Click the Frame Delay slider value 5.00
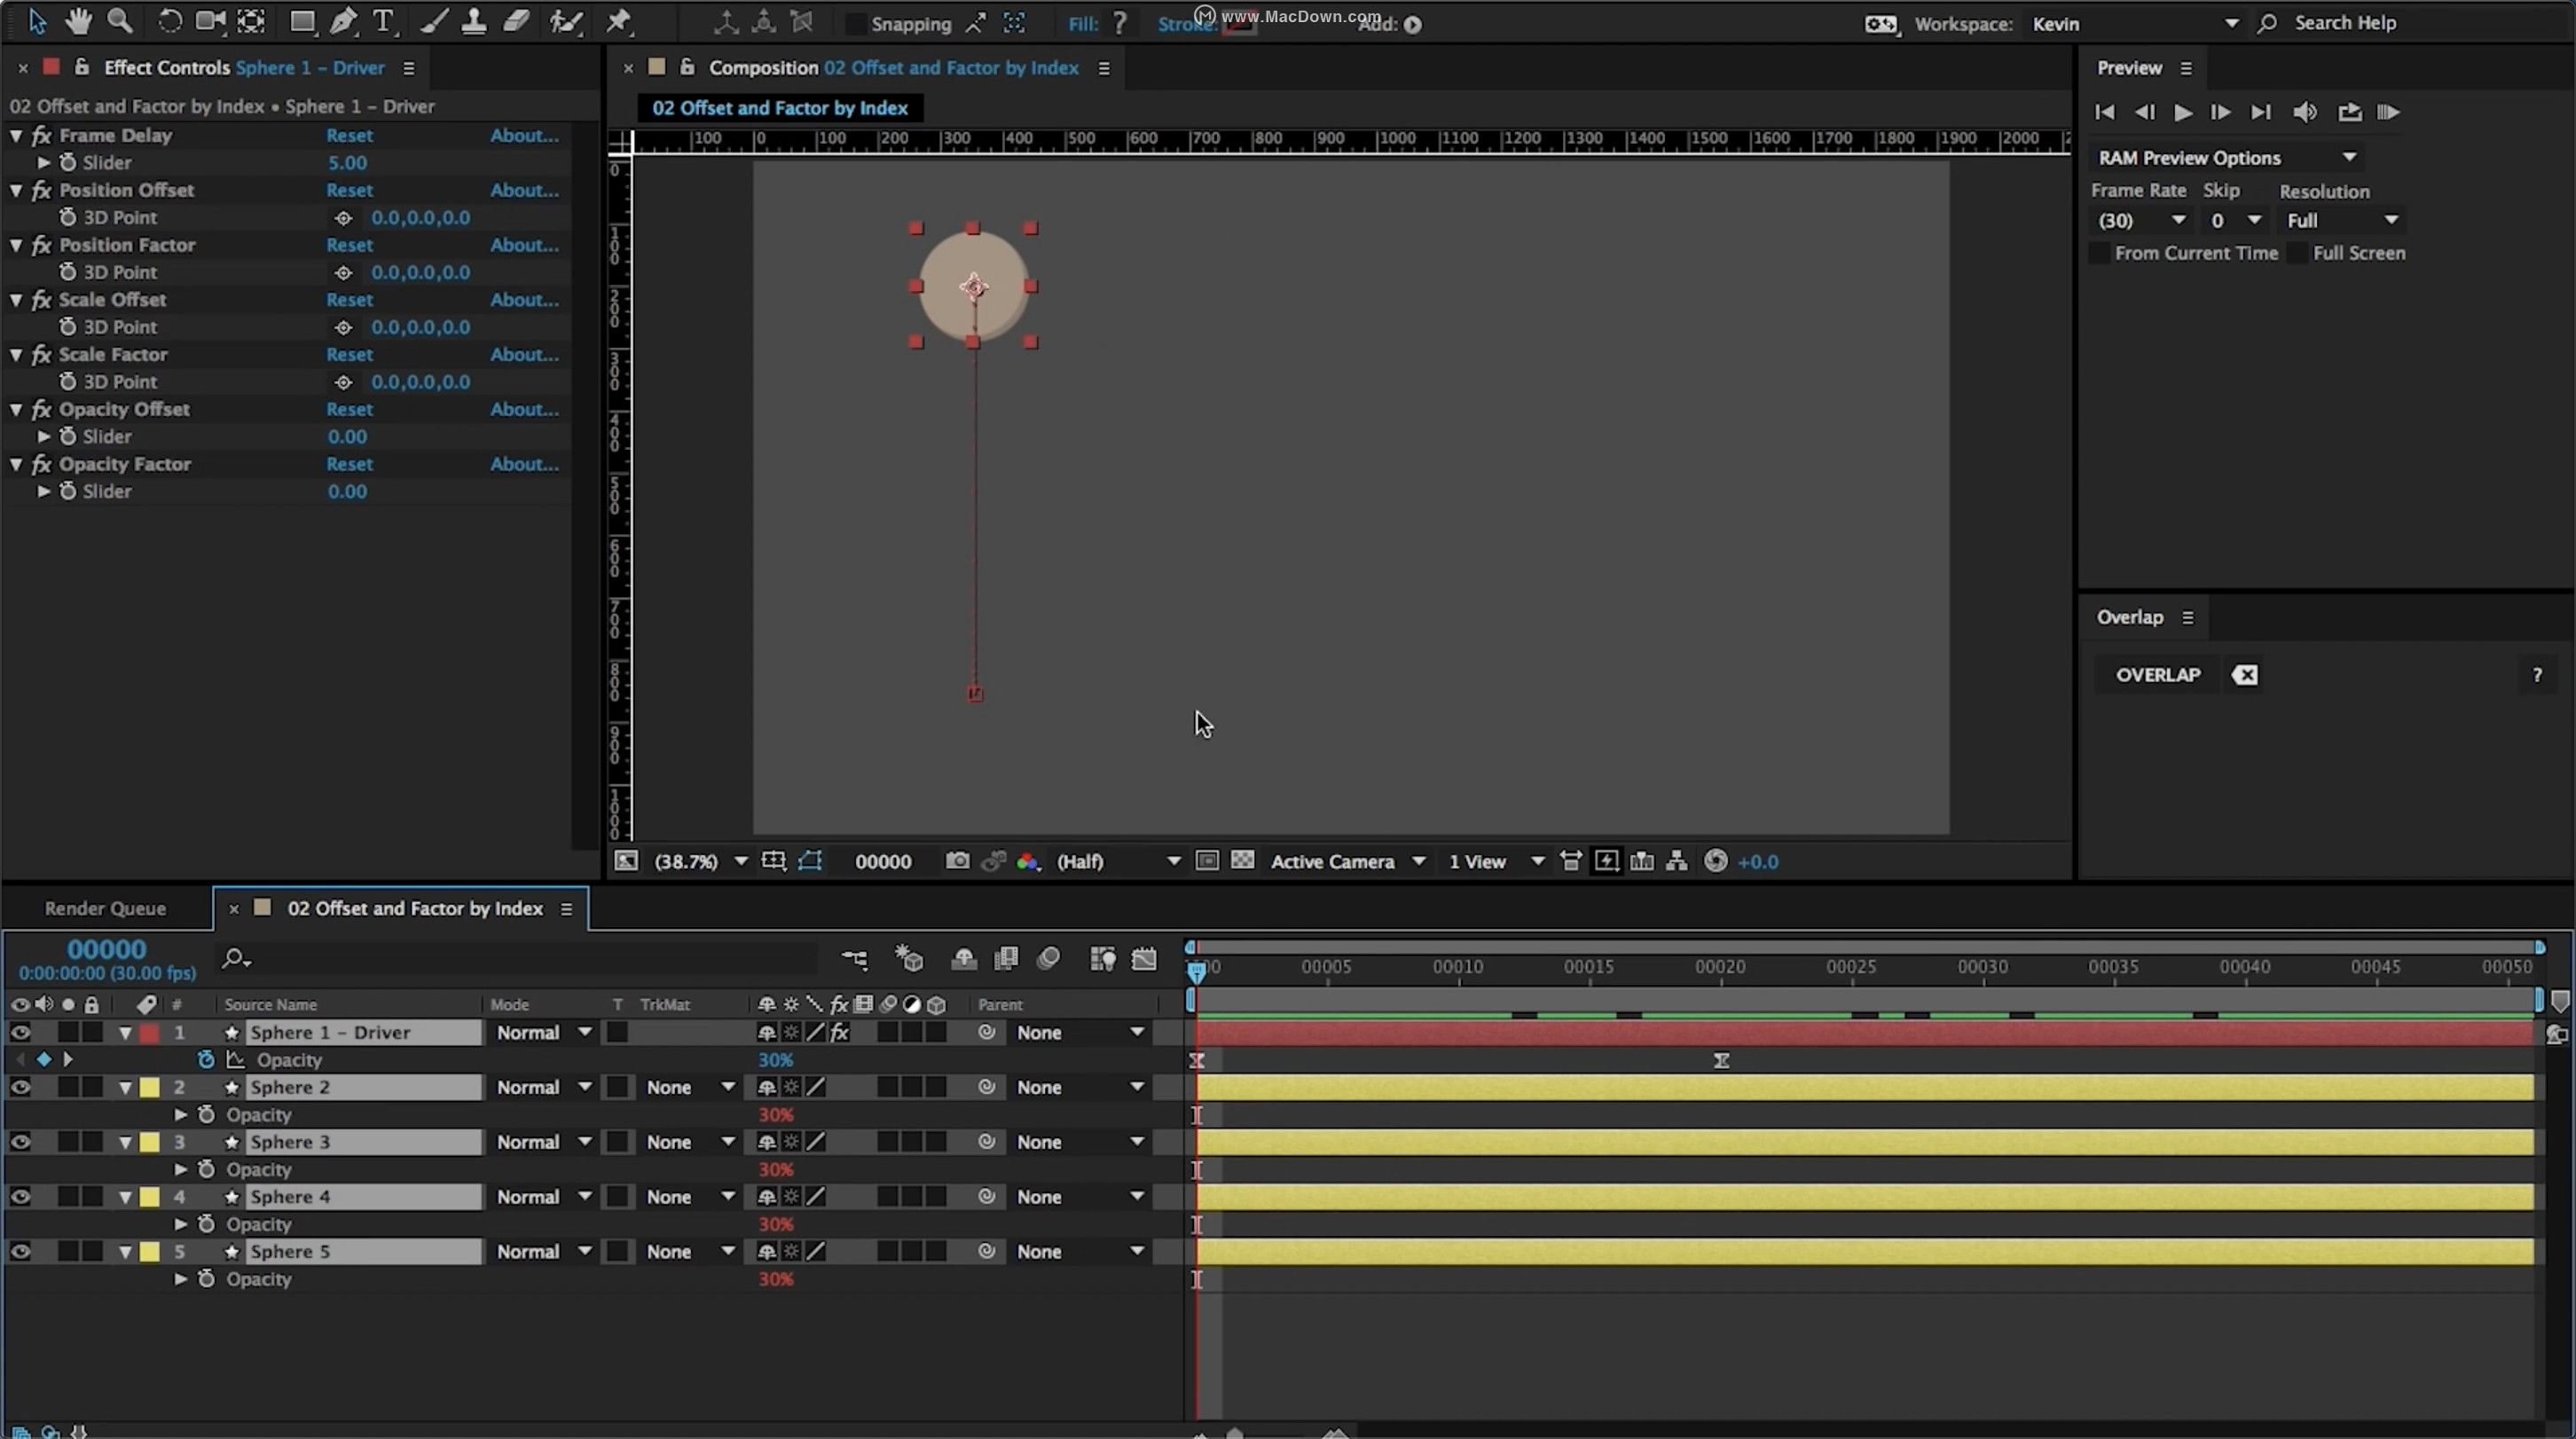Viewport: 2576px width, 1439px height. click(x=347, y=162)
